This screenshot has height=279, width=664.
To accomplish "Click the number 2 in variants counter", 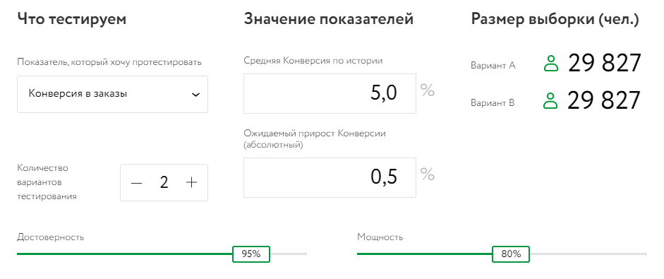I will (x=164, y=182).
